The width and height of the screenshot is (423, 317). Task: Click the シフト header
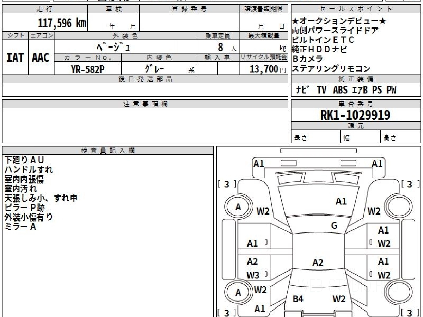click(16, 36)
